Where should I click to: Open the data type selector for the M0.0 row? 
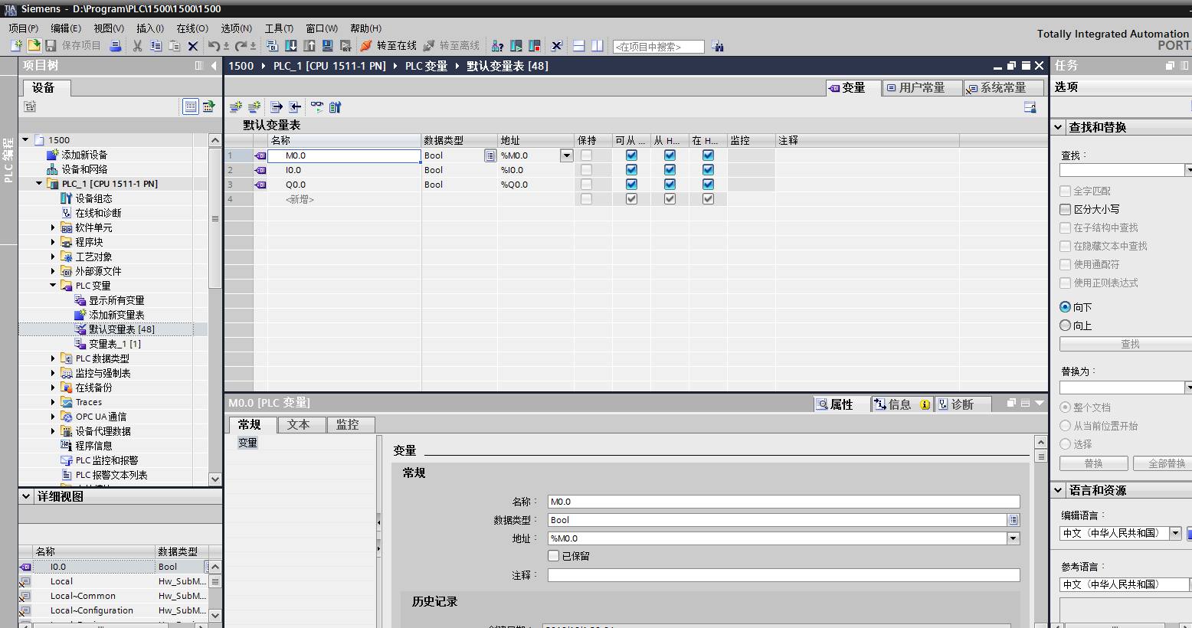click(490, 155)
